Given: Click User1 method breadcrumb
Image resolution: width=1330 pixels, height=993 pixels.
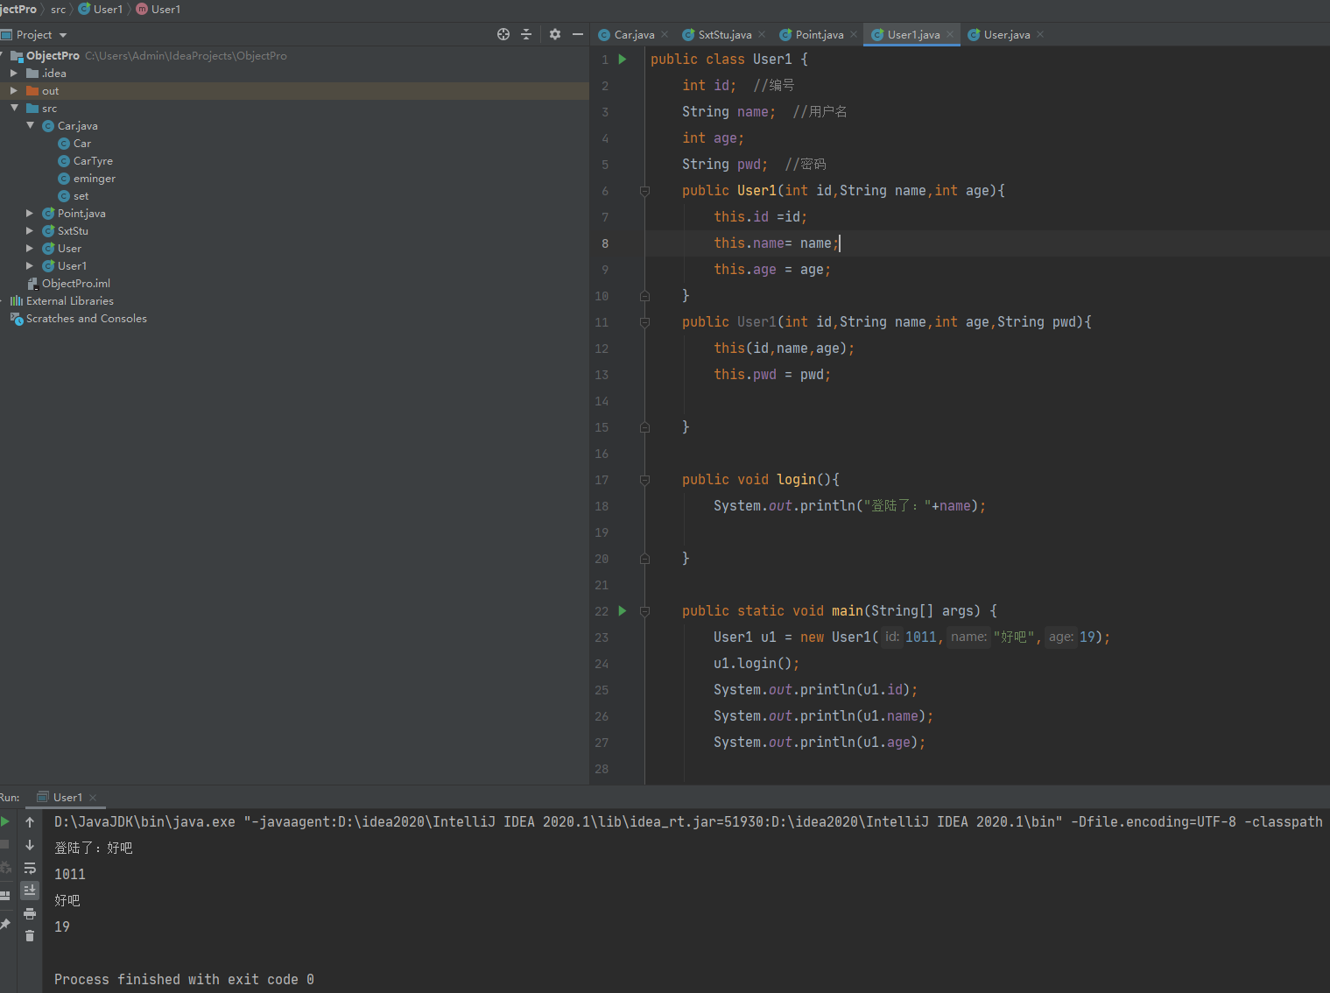Looking at the screenshot, I should tap(158, 10).
